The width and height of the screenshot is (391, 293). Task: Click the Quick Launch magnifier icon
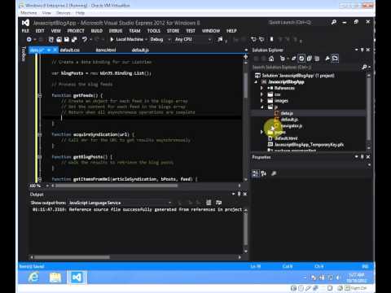[x=334, y=23]
